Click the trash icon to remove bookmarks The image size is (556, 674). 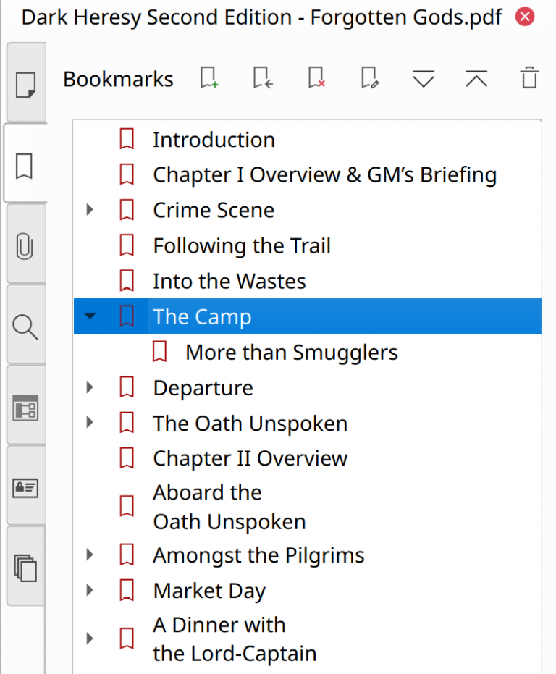(528, 79)
